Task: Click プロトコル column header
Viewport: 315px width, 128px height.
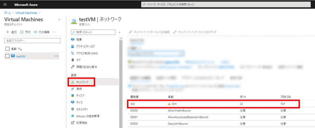Action: [x=286, y=97]
